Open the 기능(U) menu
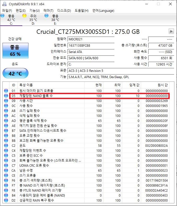177x206 pixels. (x=35, y=11)
